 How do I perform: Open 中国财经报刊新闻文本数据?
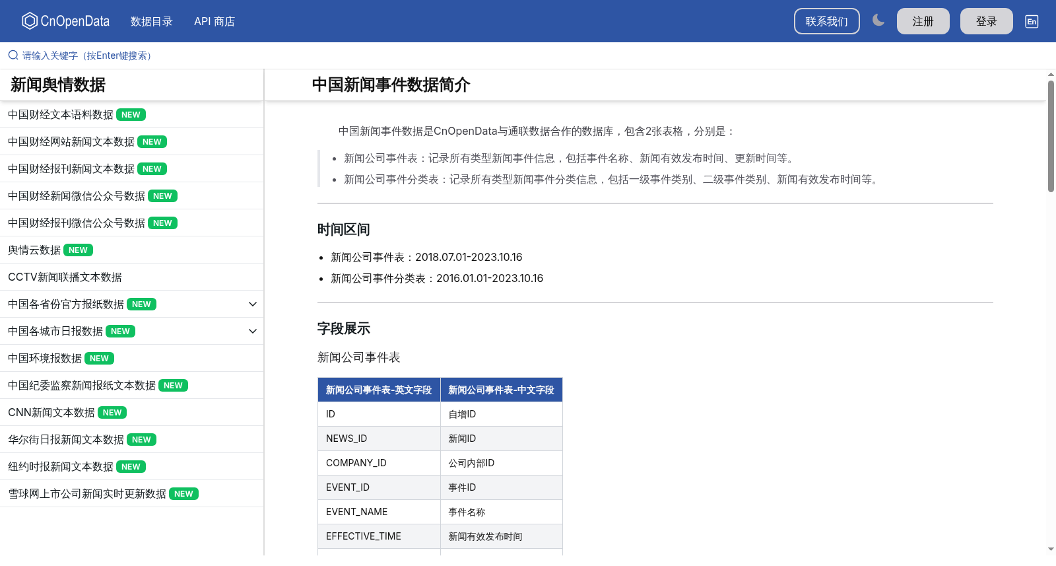pyautogui.click(x=71, y=168)
